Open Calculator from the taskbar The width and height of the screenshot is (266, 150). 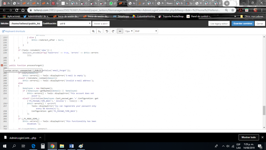(x=43, y=146)
